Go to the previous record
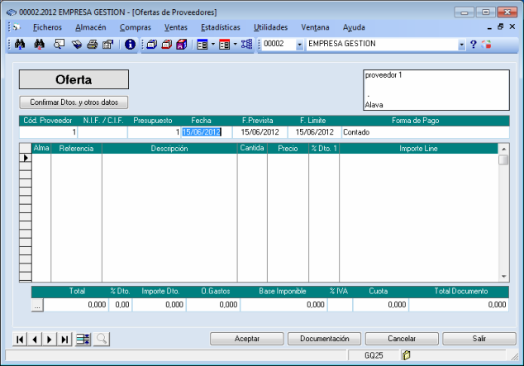Image resolution: width=524 pixels, height=366 pixels. coord(35,339)
